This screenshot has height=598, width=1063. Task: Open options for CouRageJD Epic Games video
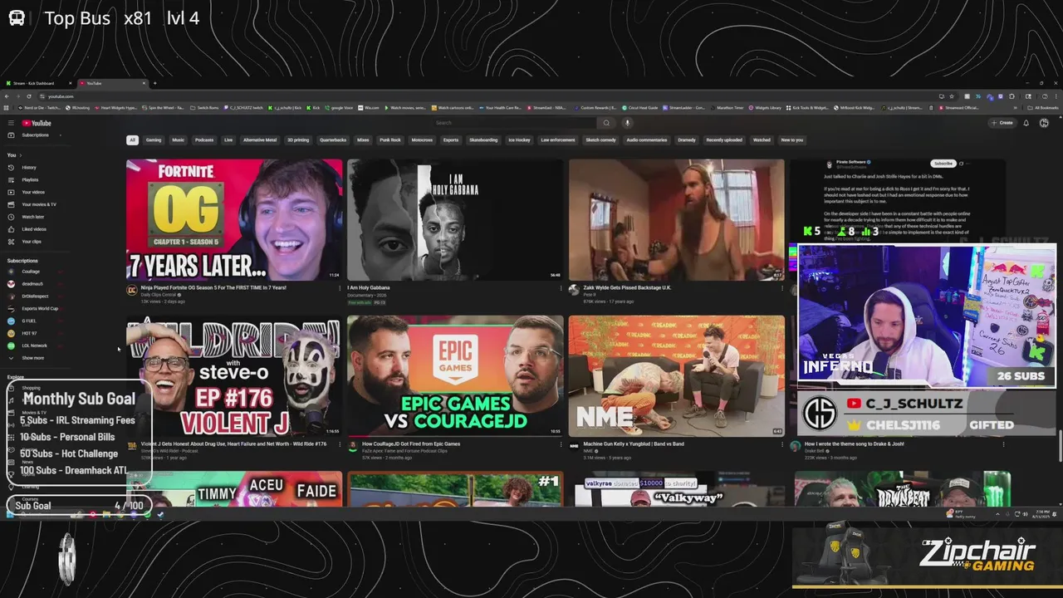point(561,444)
